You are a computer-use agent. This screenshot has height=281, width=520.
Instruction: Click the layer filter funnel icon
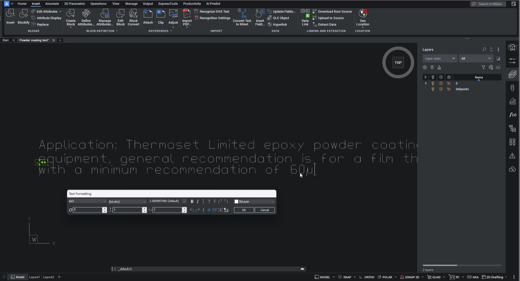click(483, 67)
